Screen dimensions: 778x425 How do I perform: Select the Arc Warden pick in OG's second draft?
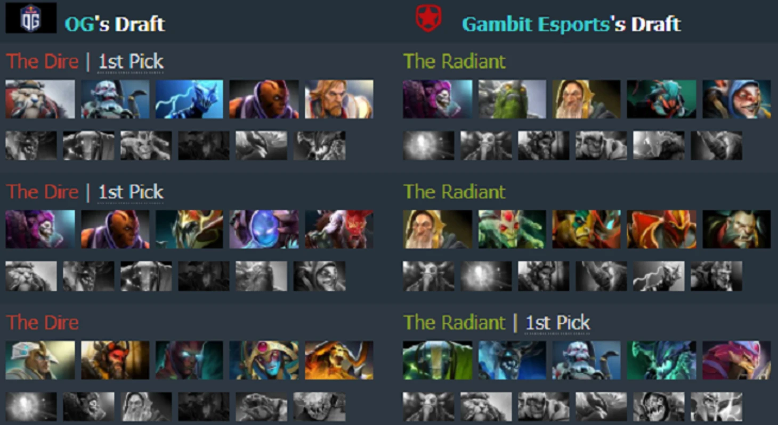click(x=264, y=229)
